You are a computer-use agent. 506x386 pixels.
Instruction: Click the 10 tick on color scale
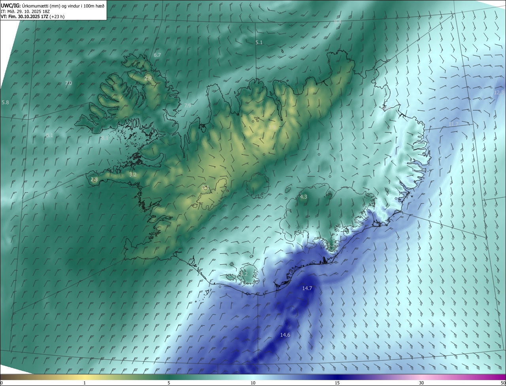253,383
